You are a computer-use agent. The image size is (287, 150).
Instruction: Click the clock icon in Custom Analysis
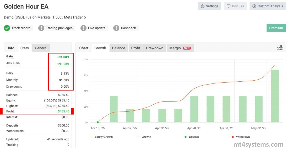click(x=254, y=6)
